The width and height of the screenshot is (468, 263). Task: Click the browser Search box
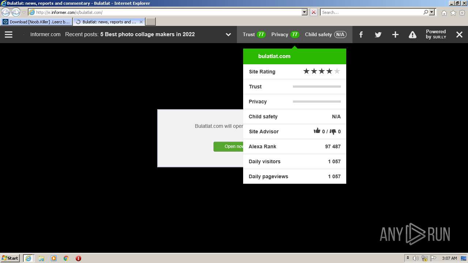pos(371,12)
